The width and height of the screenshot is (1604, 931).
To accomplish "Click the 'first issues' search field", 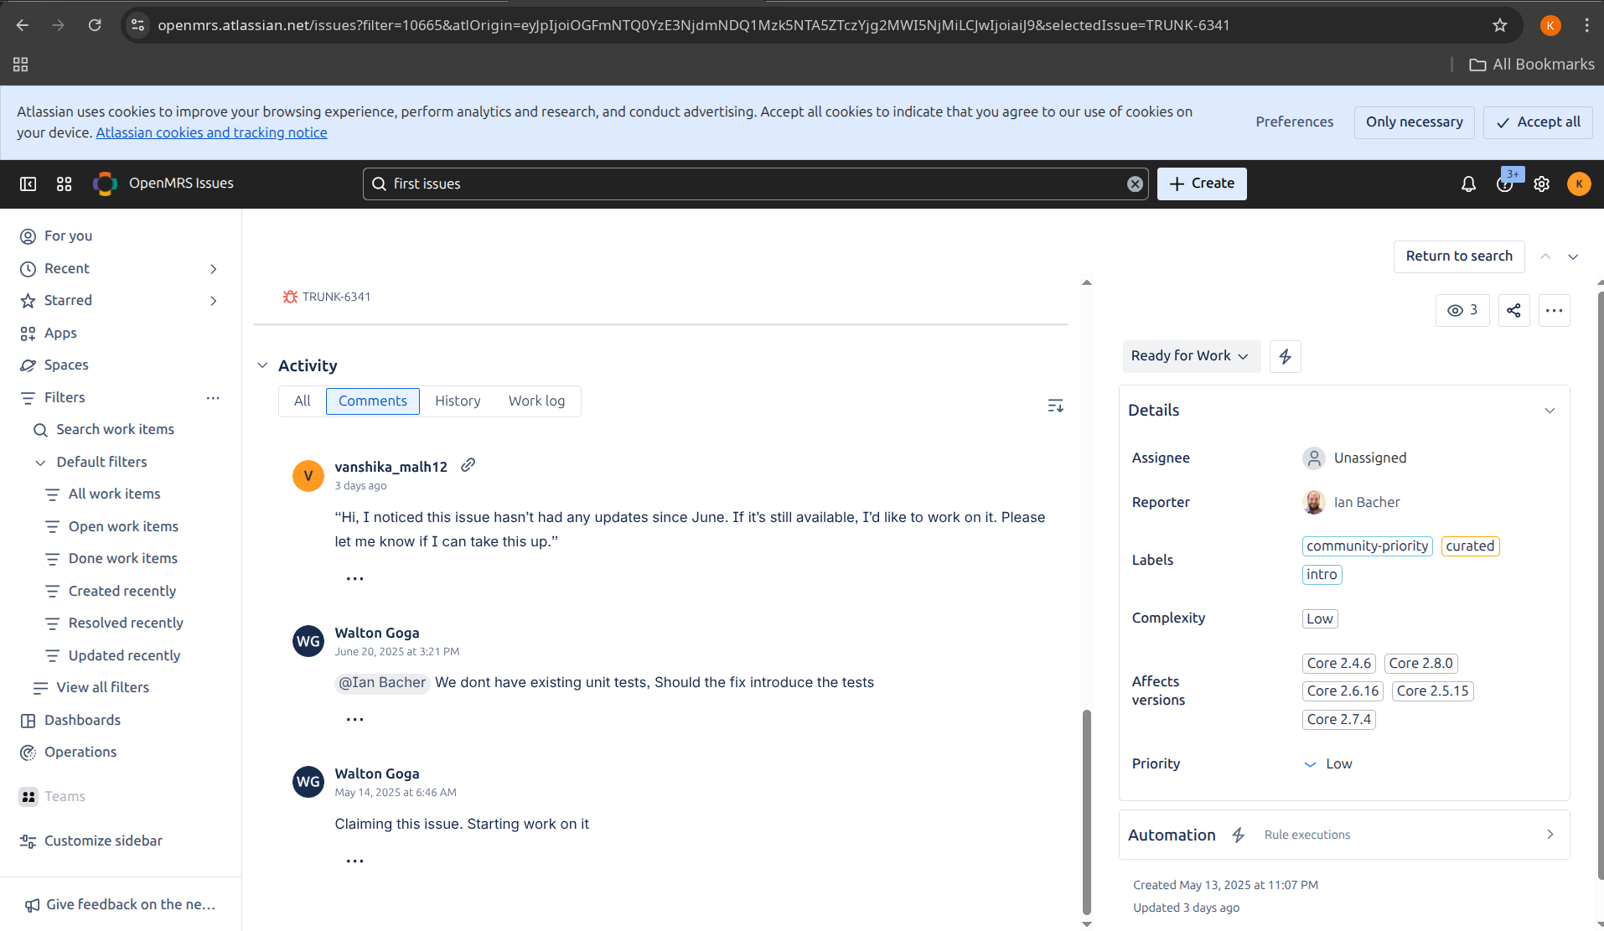I will coord(754,184).
